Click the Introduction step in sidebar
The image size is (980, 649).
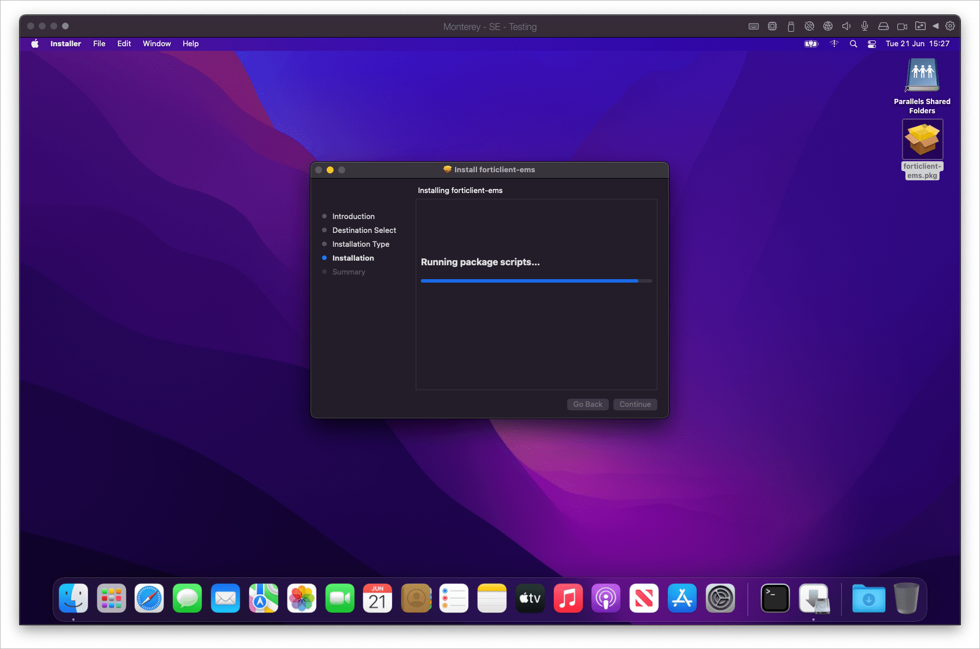(x=353, y=216)
